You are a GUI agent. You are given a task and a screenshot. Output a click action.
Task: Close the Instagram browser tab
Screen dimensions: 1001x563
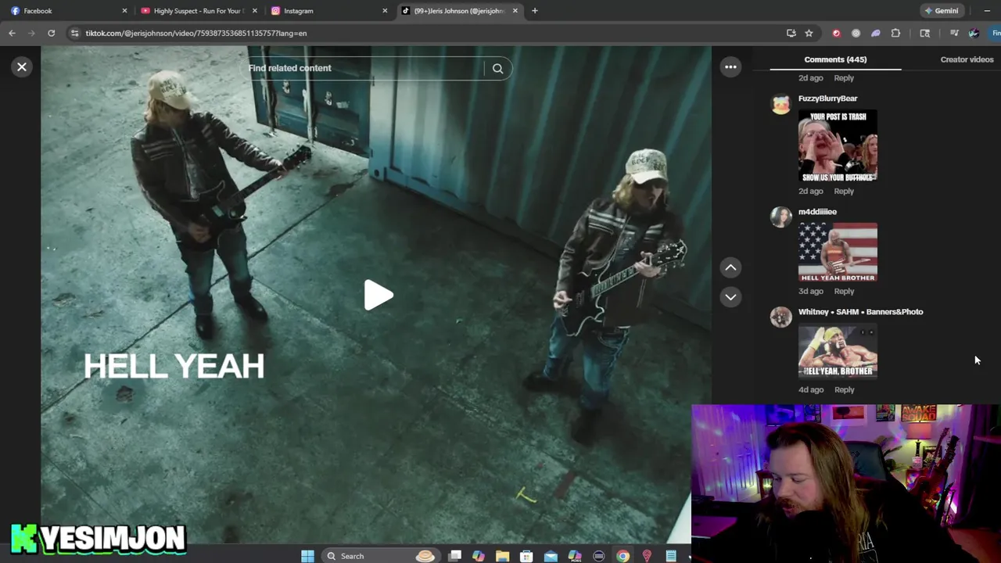(385, 11)
